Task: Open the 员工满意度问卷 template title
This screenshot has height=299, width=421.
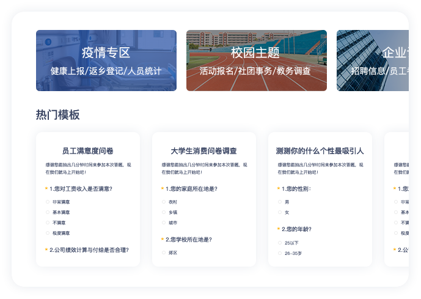Action: [88, 150]
